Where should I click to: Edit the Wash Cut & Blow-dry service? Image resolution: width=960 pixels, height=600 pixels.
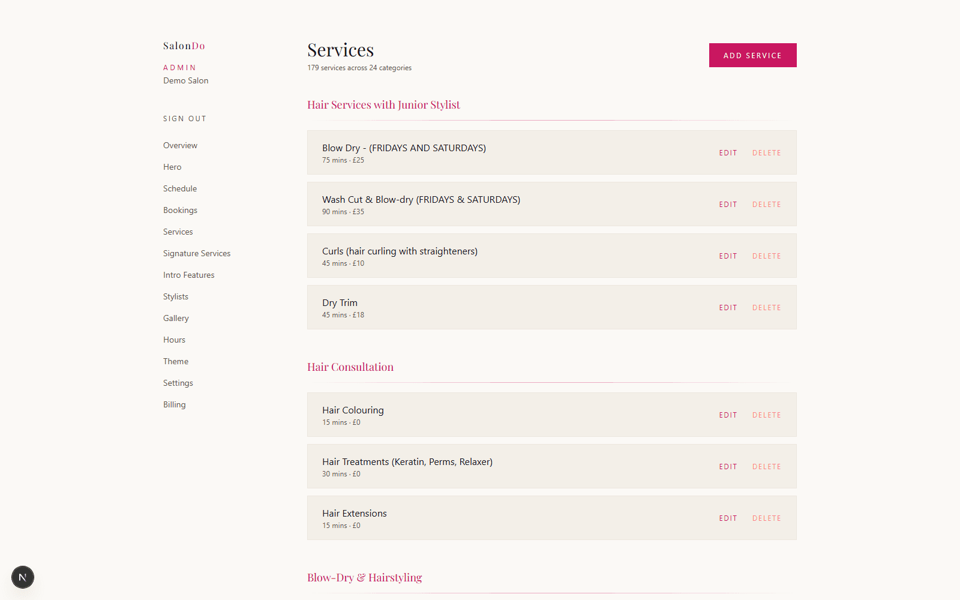(x=728, y=205)
